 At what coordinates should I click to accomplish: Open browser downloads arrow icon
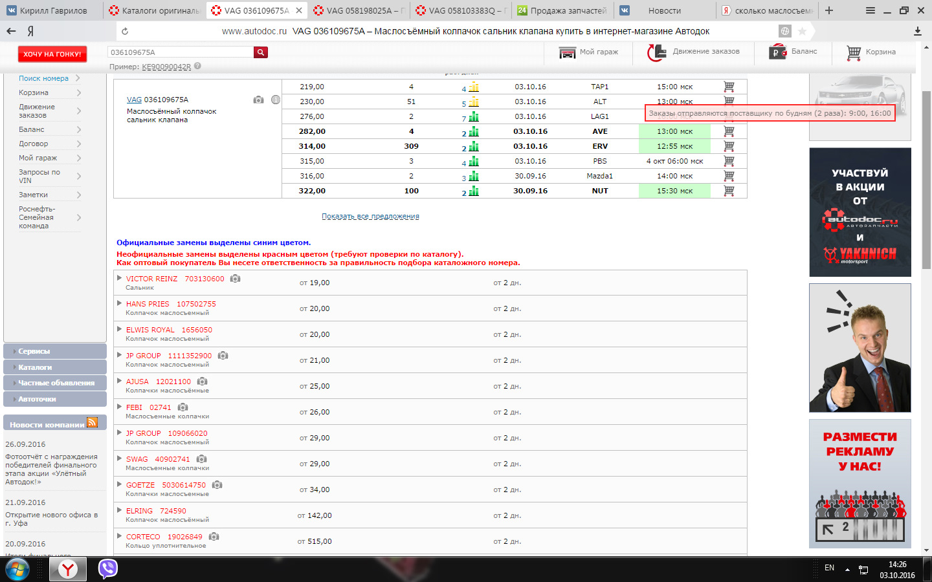point(917,31)
